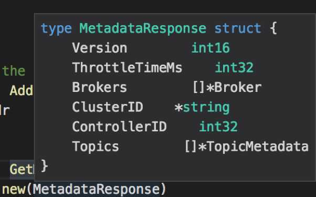This screenshot has width=316, height=197.
Task: Click MetadataResponse inside the new() call
Action: [x=97, y=189]
